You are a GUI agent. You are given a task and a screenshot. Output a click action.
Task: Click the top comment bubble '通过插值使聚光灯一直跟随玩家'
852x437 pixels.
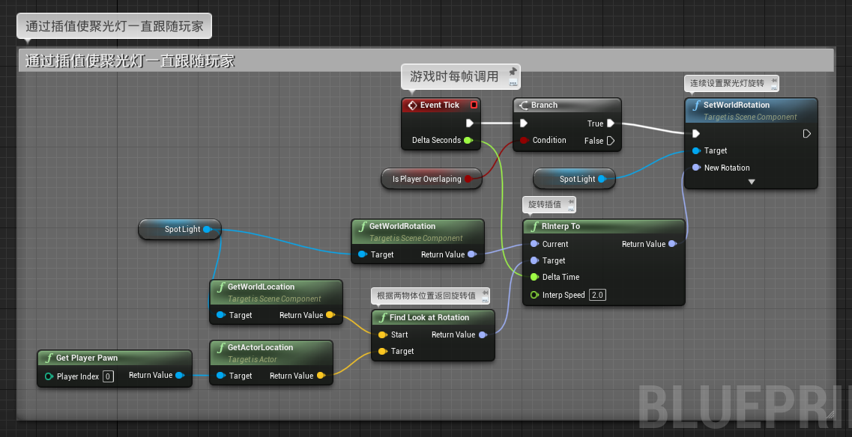[114, 25]
